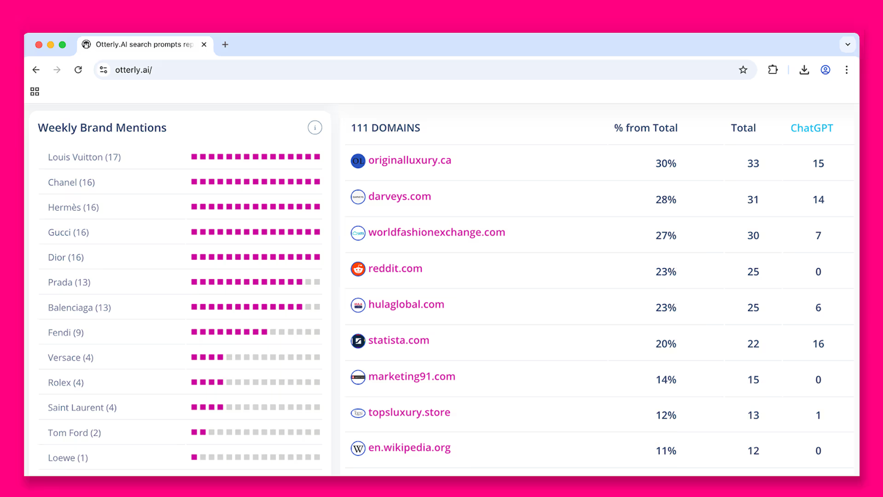Click the 111 DOMAINS header
This screenshot has height=497, width=883.
(x=385, y=128)
